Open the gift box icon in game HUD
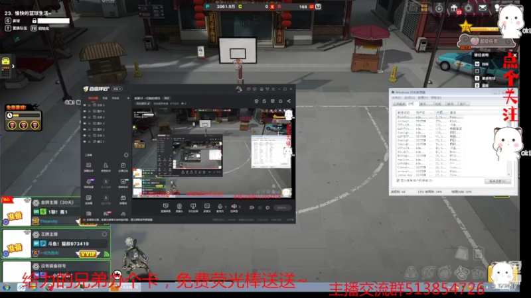This screenshot has width=531, height=298. [x=454, y=8]
